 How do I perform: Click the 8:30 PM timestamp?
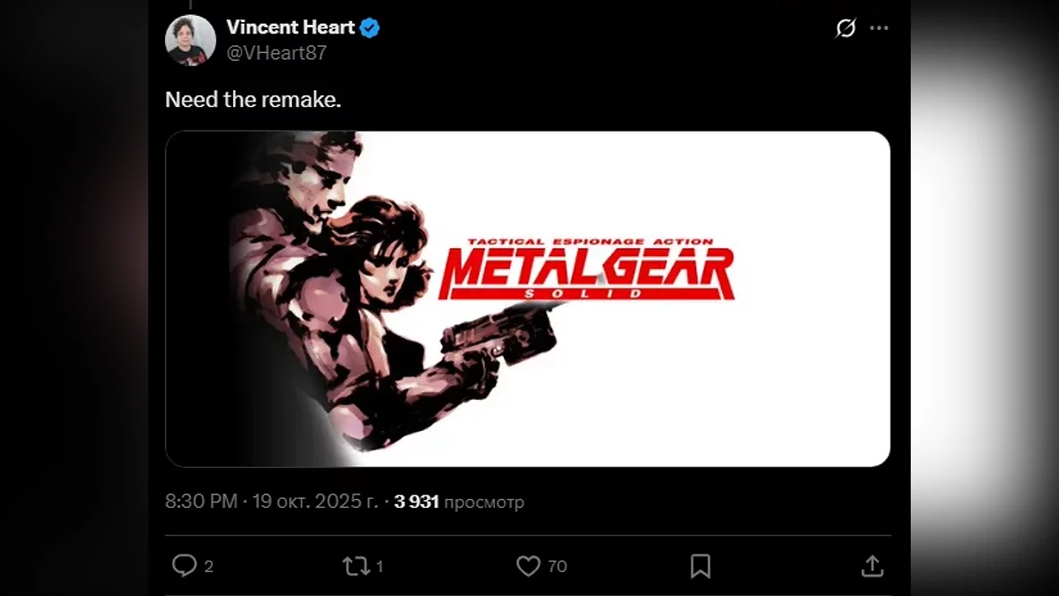[x=201, y=502]
